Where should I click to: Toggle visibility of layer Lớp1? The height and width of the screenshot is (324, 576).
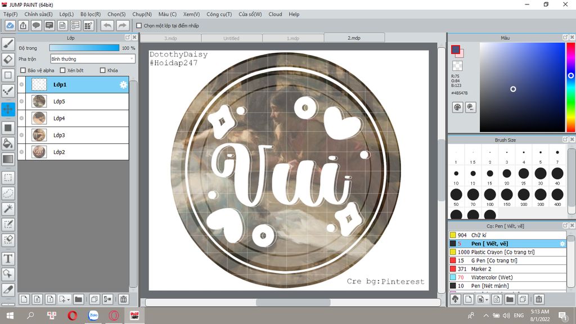(x=22, y=84)
